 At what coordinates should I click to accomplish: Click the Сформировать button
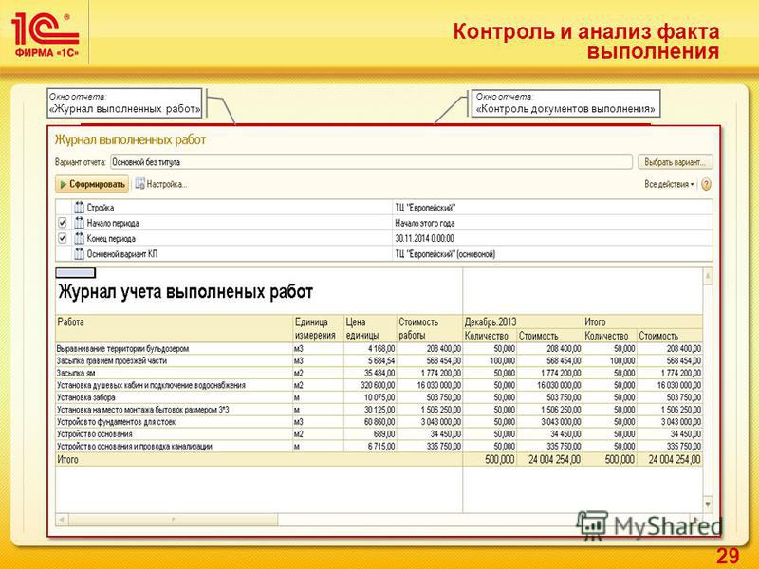click(x=92, y=184)
